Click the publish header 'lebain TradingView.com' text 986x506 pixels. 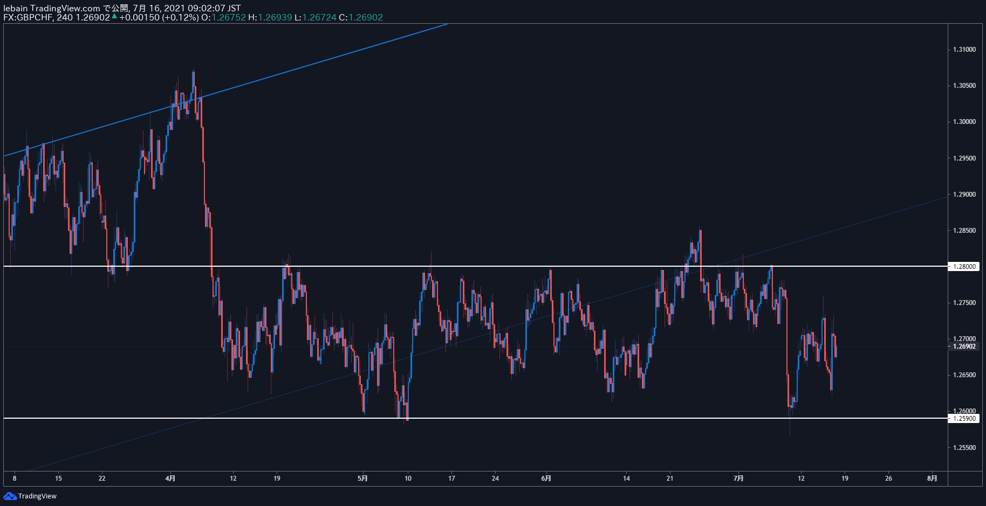point(52,8)
